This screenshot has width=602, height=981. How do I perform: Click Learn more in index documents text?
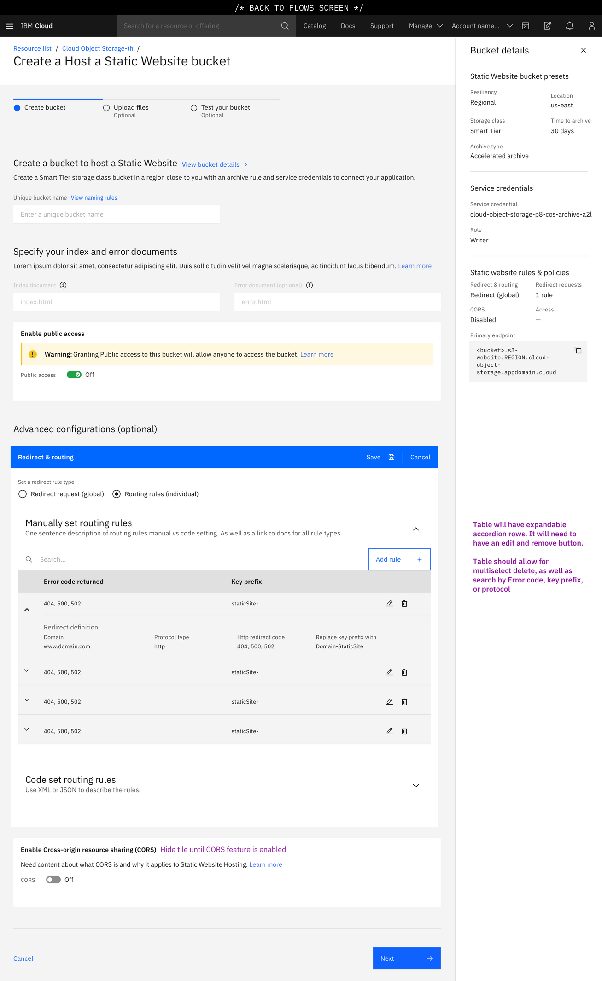pos(415,266)
